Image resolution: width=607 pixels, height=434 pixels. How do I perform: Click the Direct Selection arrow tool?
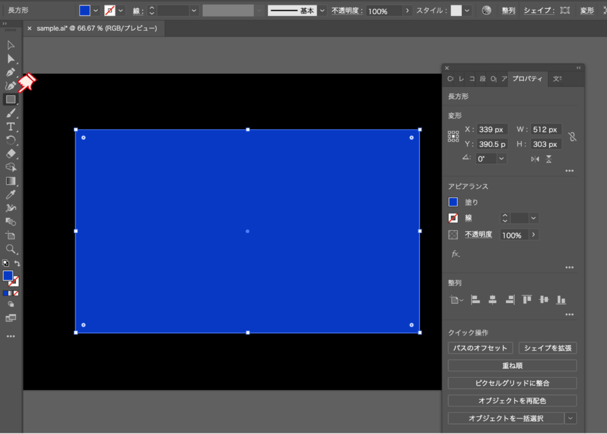click(x=11, y=59)
